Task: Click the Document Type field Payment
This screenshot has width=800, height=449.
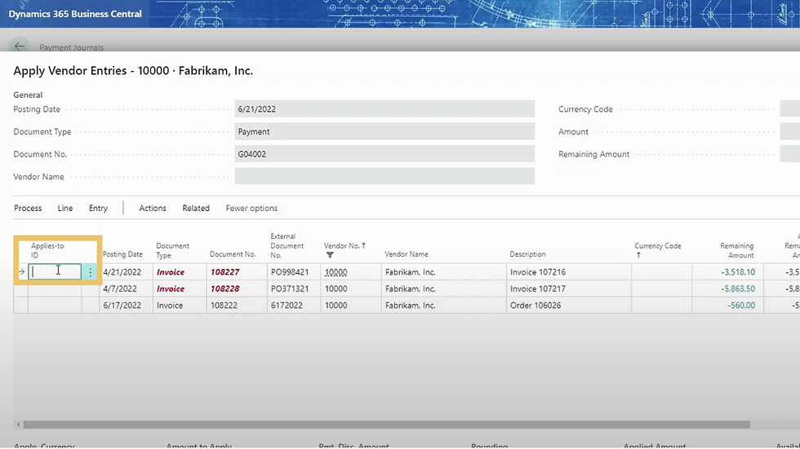Action: (384, 131)
